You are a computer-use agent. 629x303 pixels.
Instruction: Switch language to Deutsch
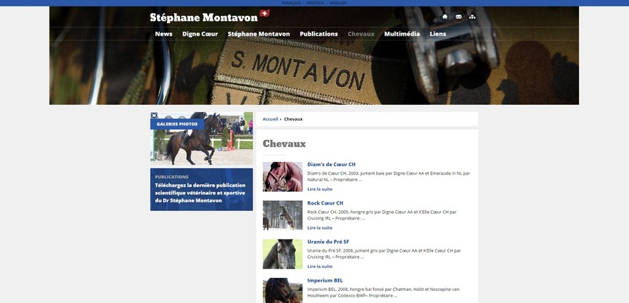[x=315, y=3]
